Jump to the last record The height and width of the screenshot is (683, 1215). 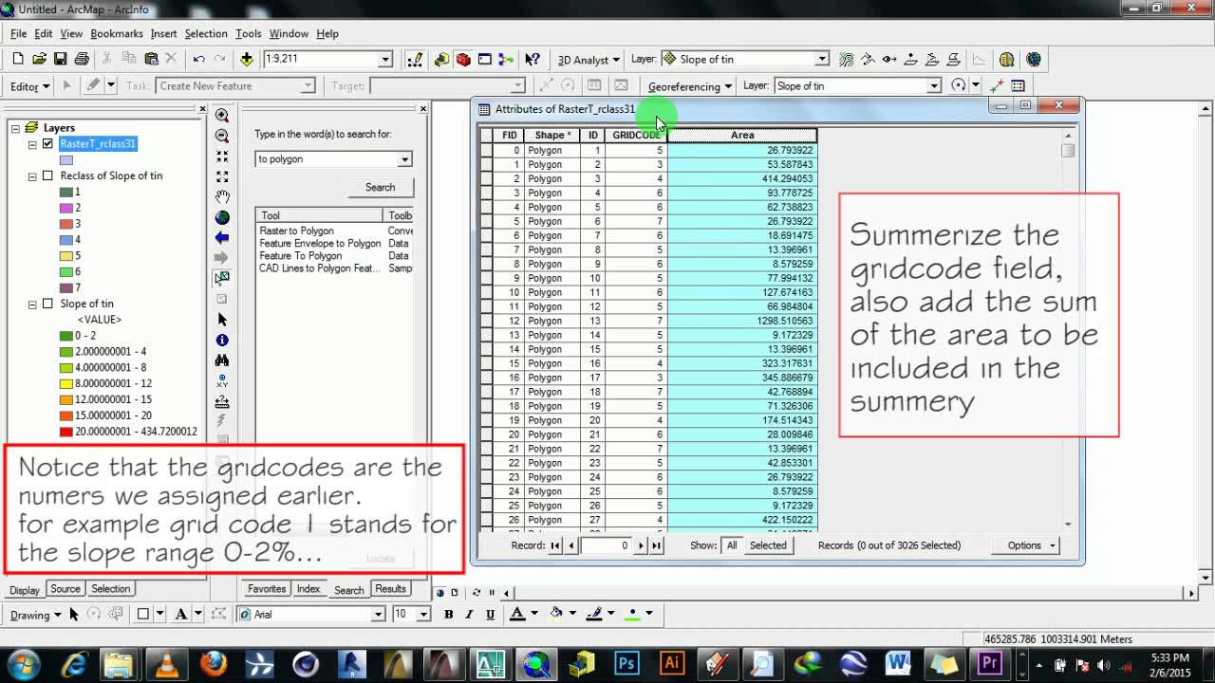(x=656, y=545)
